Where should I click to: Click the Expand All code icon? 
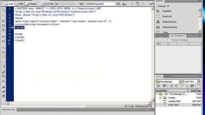tap(4, 30)
